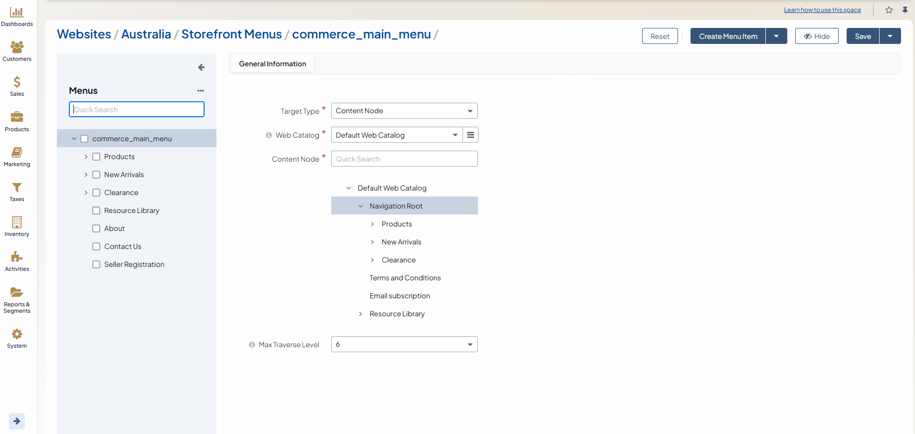
Task: Open 'Learn how to use this space' link
Action: [822, 10]
